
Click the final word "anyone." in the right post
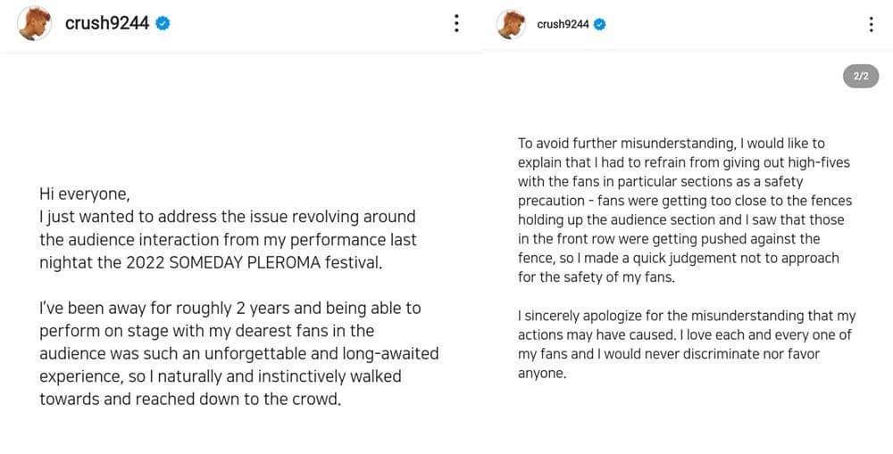(x=542, y=373)
